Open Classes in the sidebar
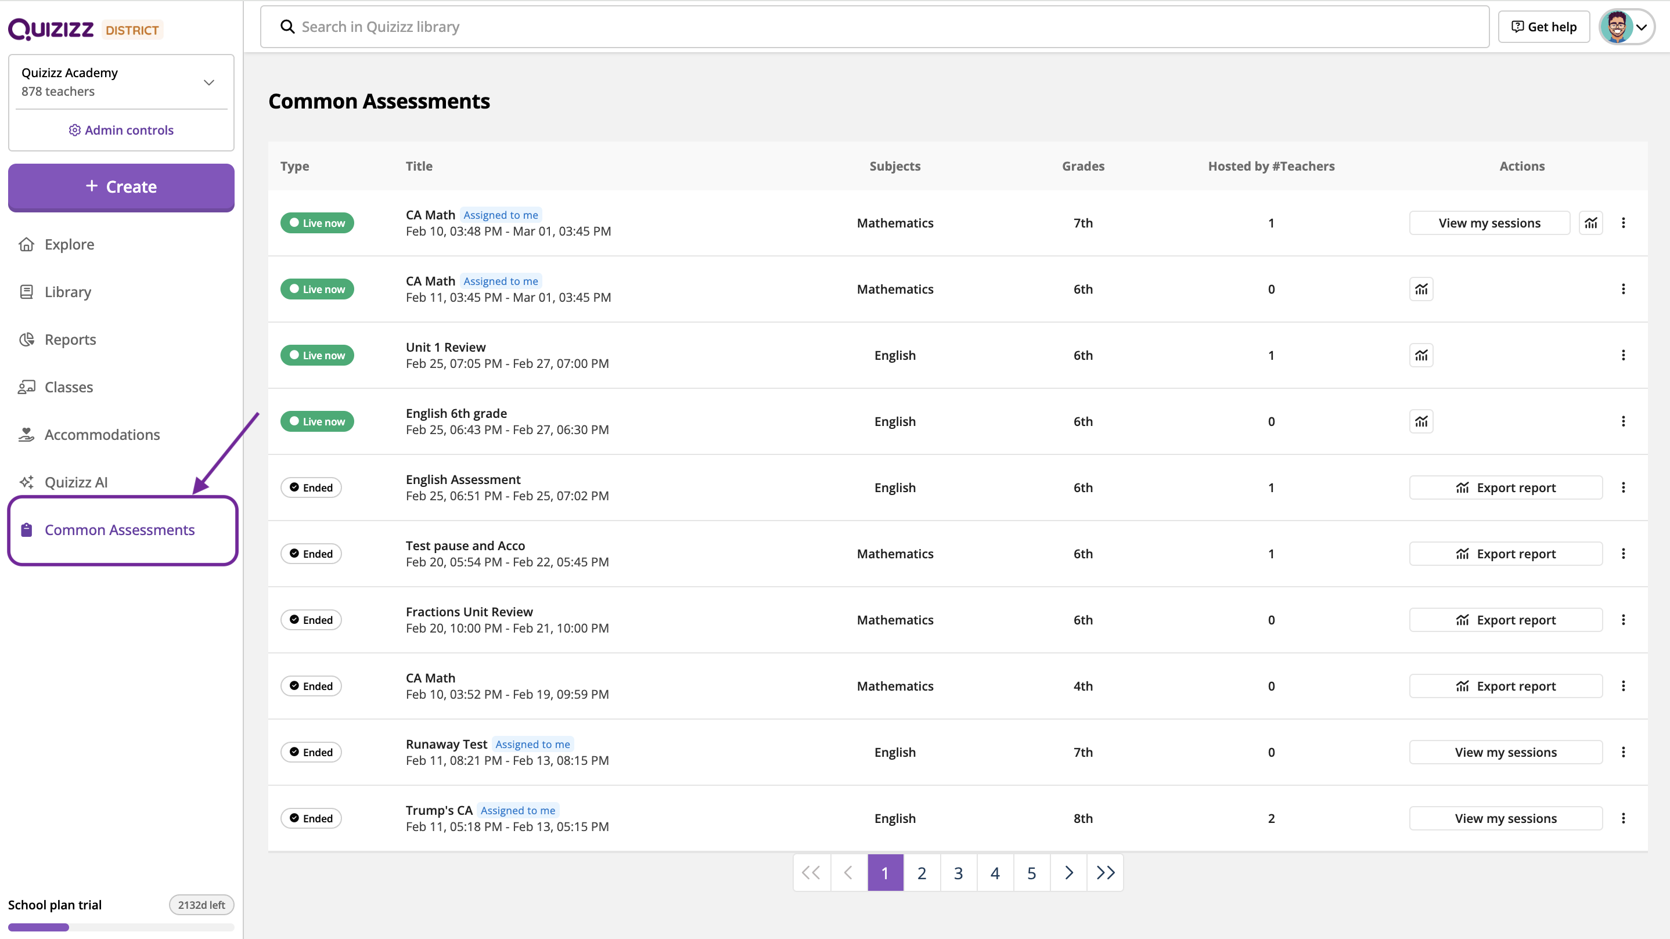The width and height of the screenshot is (1670, 939). [x=69, y=388]
